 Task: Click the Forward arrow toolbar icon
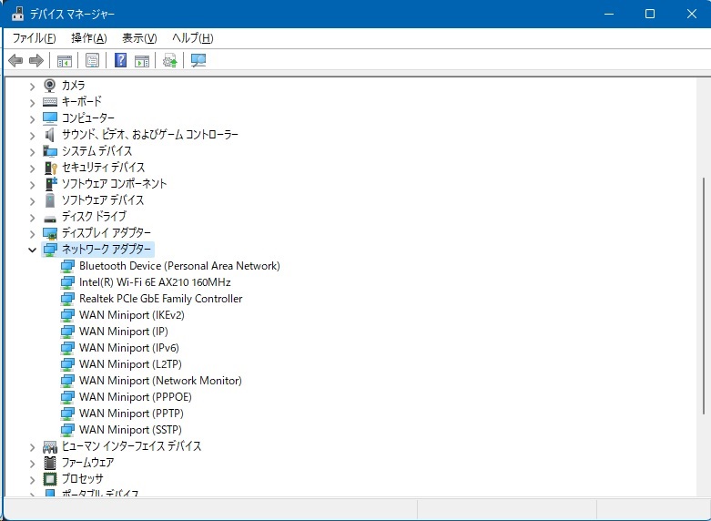click(x=36, y=60)
